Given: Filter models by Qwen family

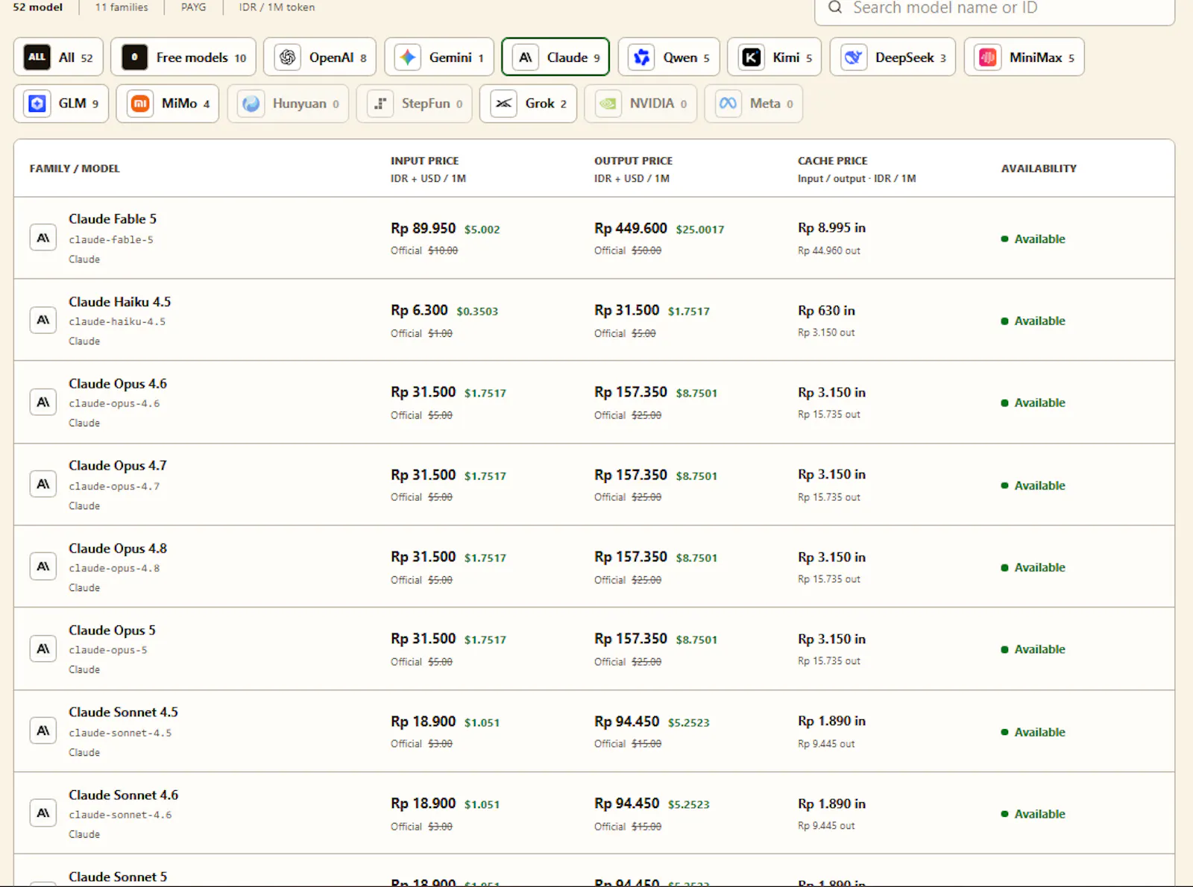Looking at the screenshot, I should click(x=669, y=57).
